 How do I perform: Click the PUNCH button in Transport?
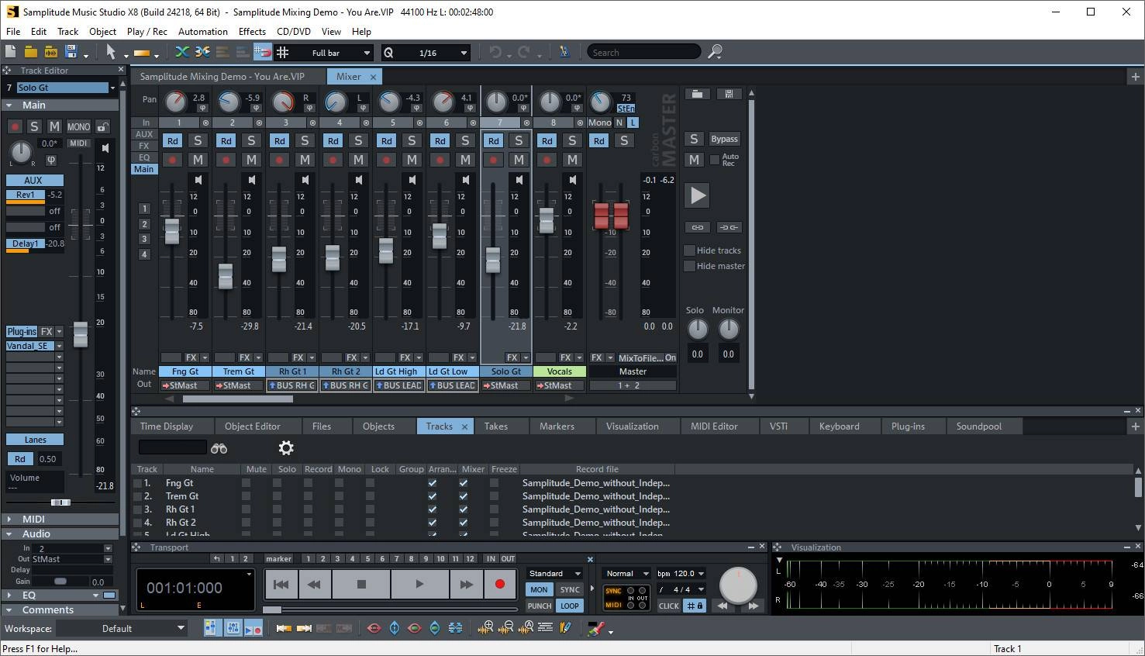click(x=539, y=606)
